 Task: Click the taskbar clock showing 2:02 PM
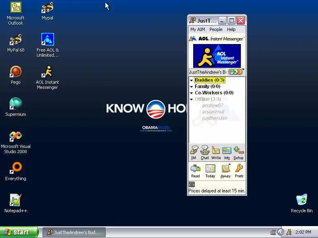(x=303, y=232)
